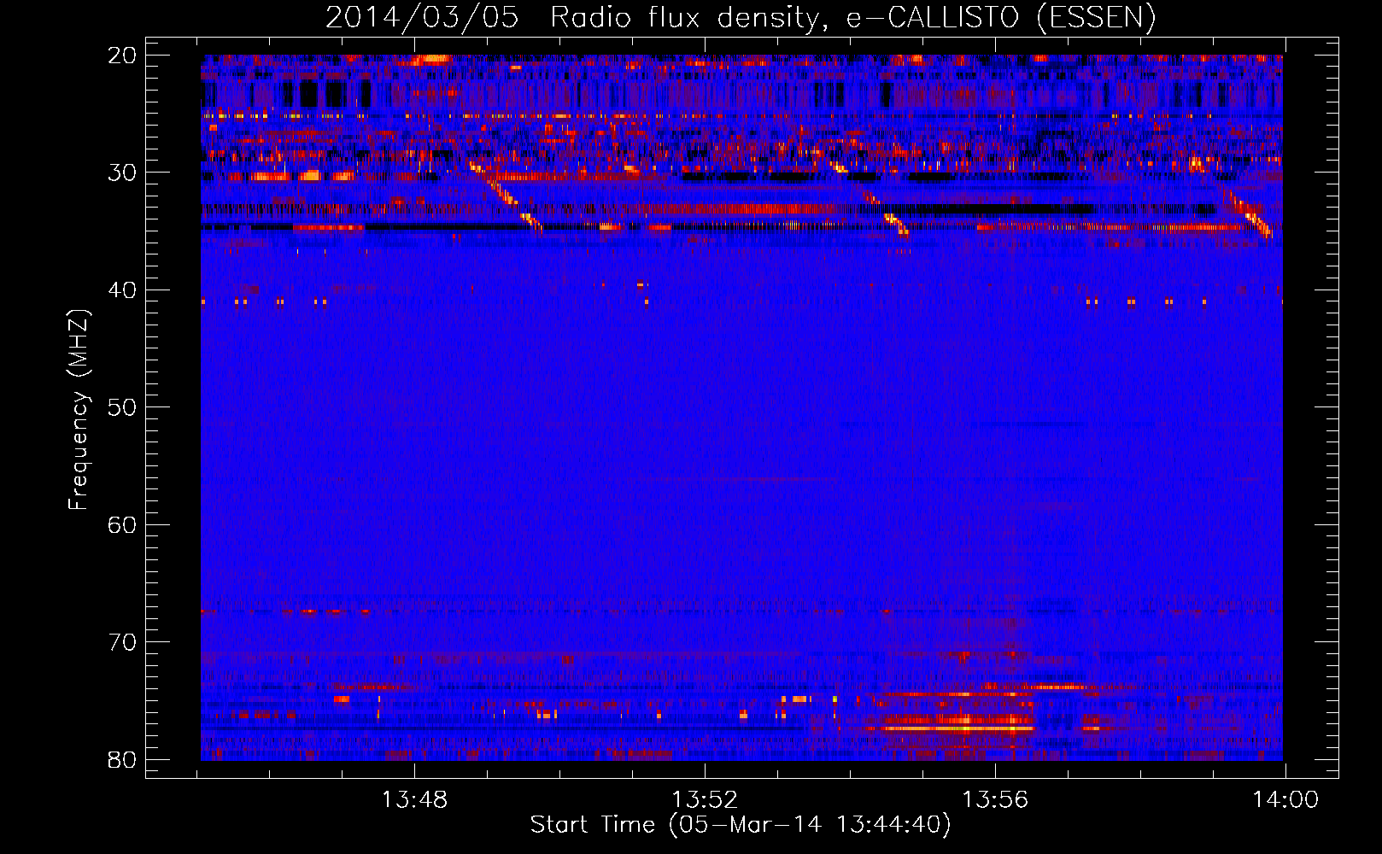The height and width of the screenshot is (854, 1382).
Task: Click the 50 frequency tick label
Action: 122,407
